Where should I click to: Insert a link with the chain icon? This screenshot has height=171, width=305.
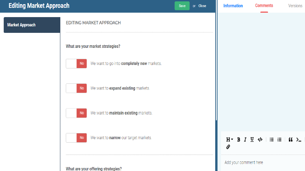[228, 147]
